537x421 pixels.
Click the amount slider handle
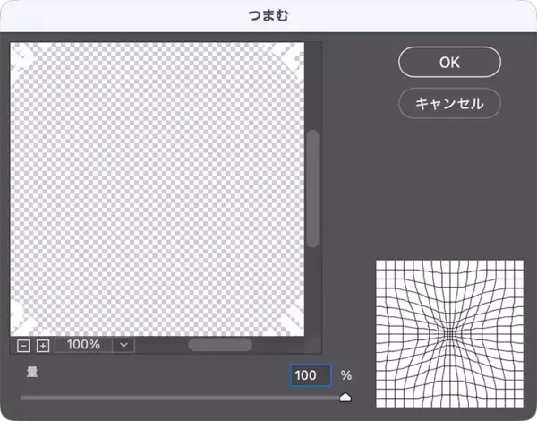pos(345,397)
